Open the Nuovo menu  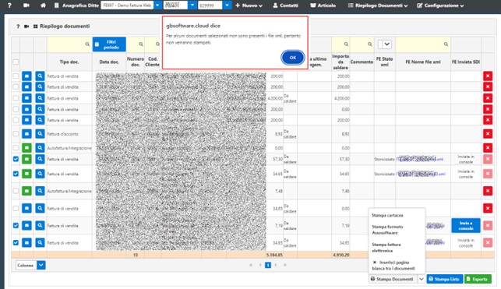coord(249,5)
